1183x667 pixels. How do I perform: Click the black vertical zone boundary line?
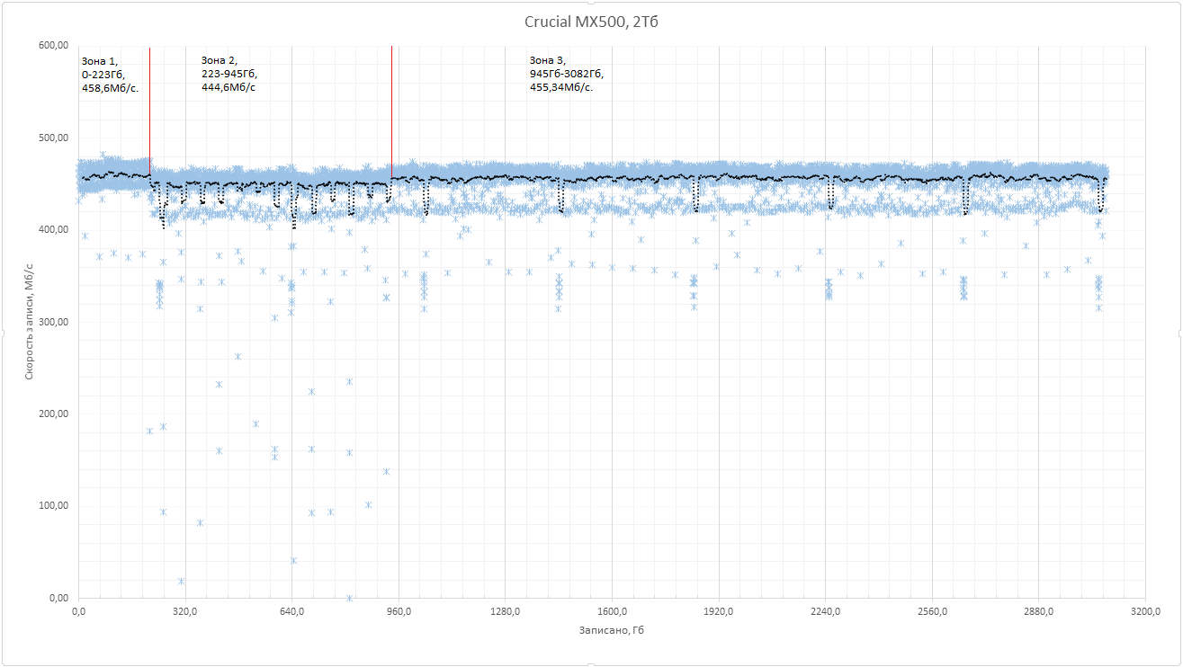[391, 112]
